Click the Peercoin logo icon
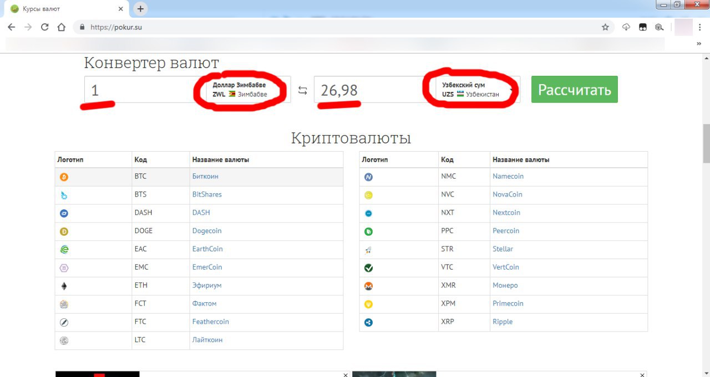The image size is (710, 377). 368,231
